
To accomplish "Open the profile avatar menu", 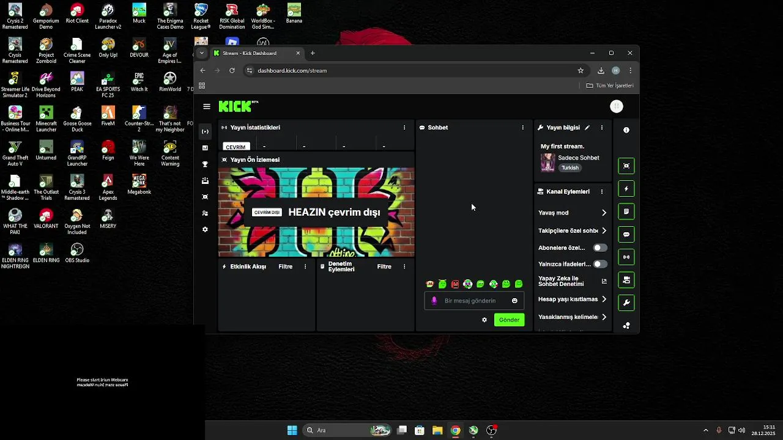I will point(617,106).
